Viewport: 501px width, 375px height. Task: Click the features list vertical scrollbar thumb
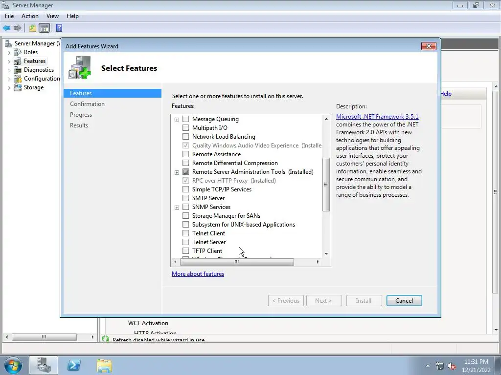click(326, 184)
